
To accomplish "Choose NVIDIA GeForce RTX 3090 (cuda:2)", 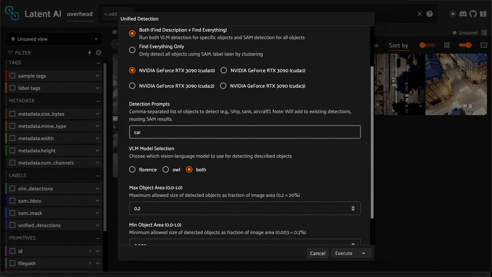I will point(132,86).
